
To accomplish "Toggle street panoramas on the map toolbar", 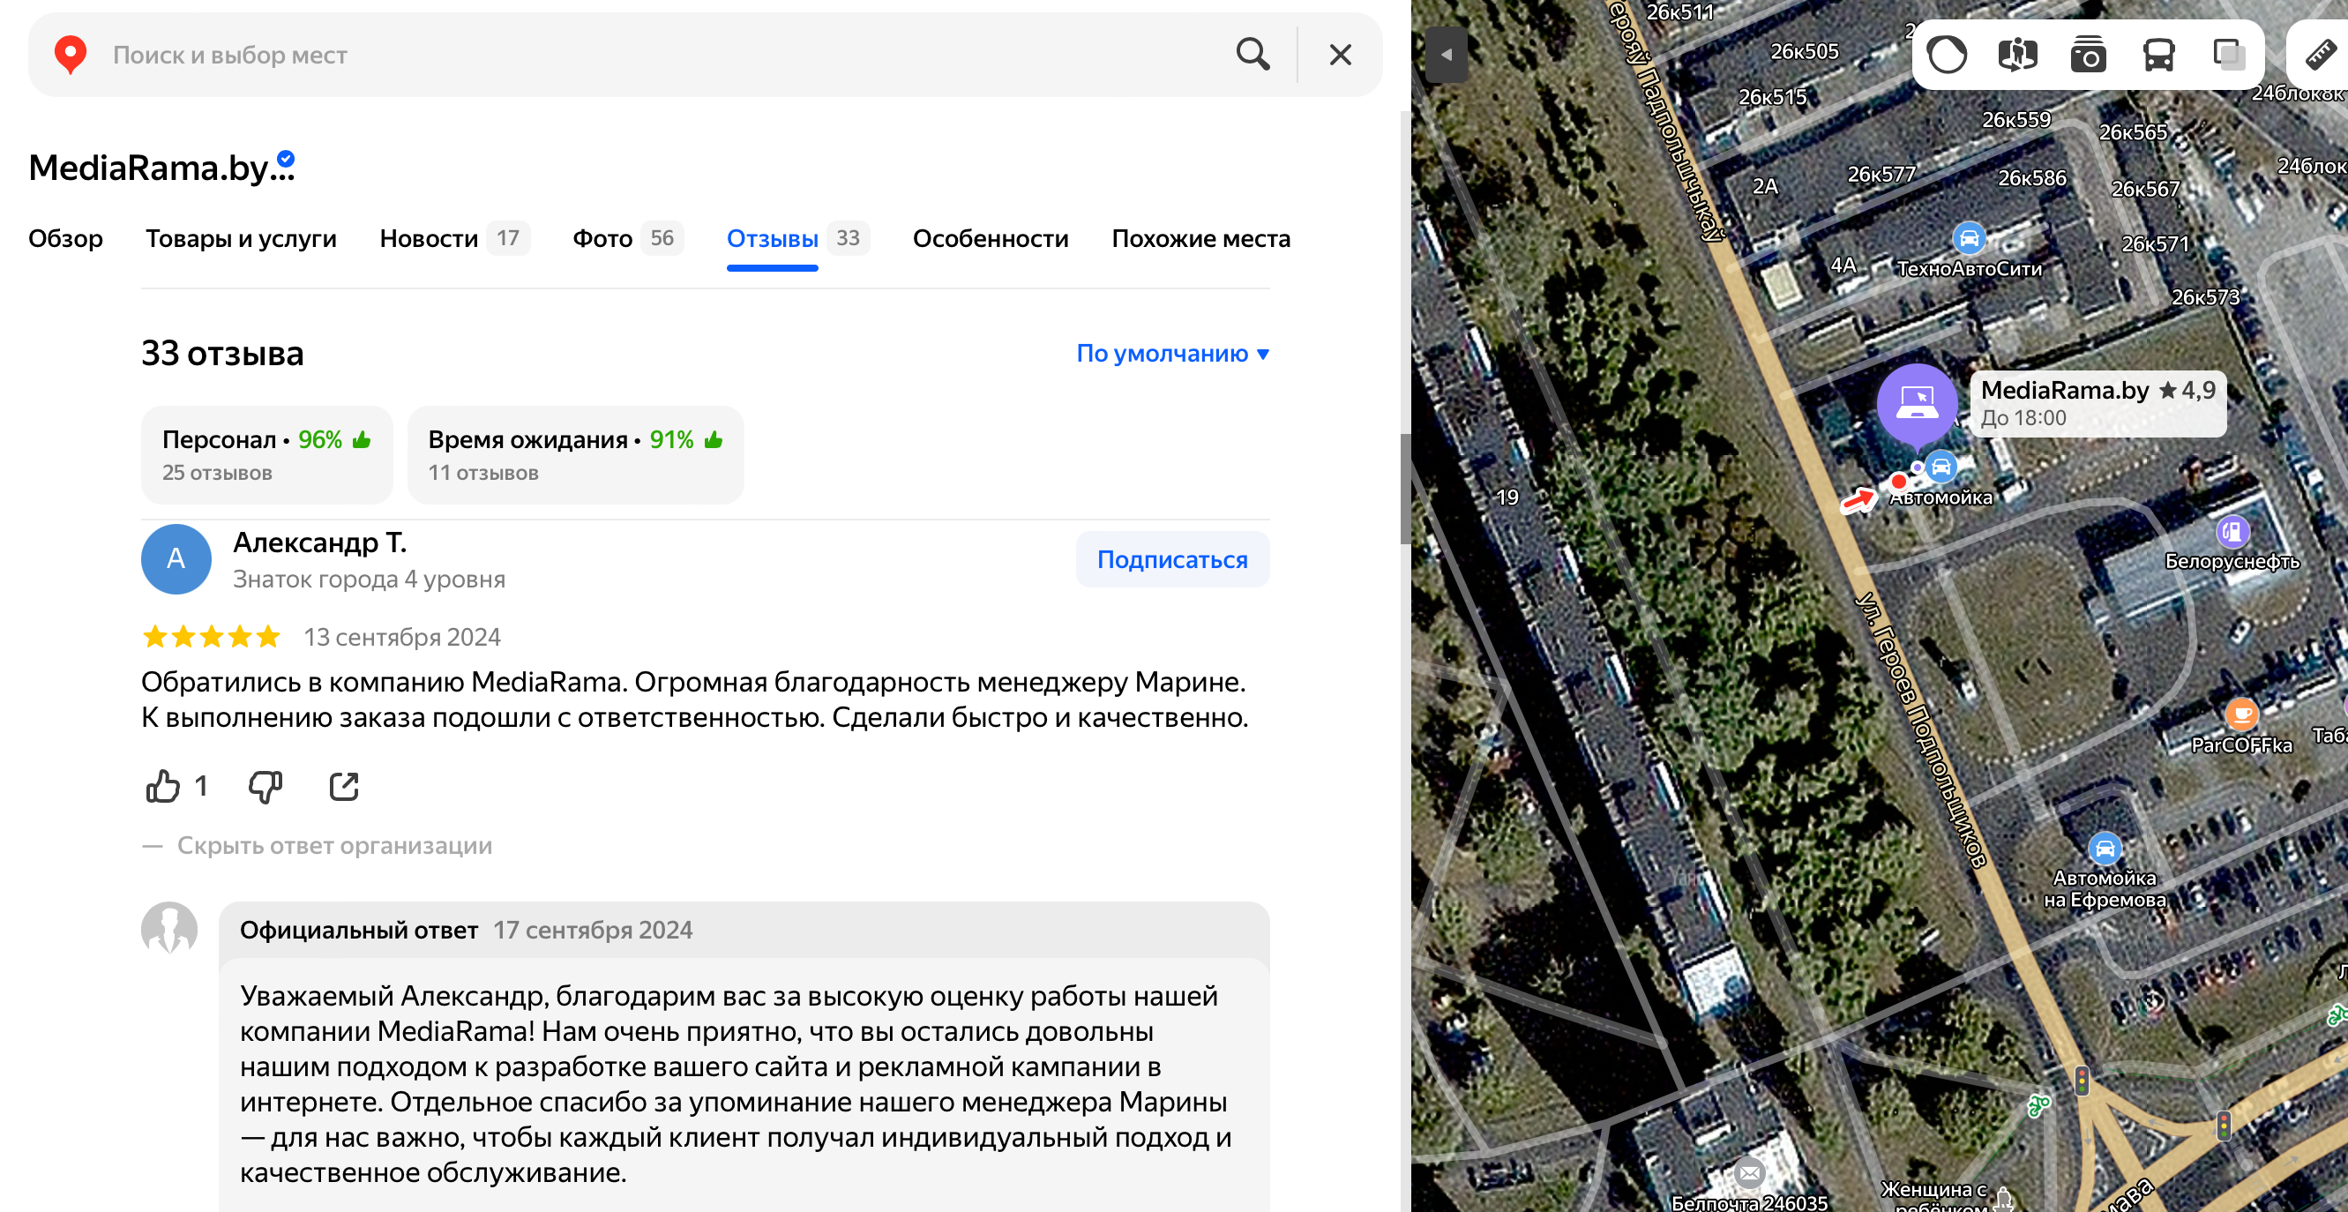I will (x=2017, y=55).
